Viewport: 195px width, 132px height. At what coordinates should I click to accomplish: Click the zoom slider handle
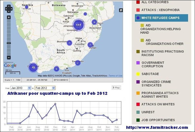(9, 43)
